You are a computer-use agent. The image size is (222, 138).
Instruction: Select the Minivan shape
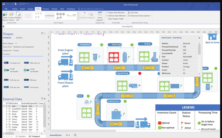(27, 80)
